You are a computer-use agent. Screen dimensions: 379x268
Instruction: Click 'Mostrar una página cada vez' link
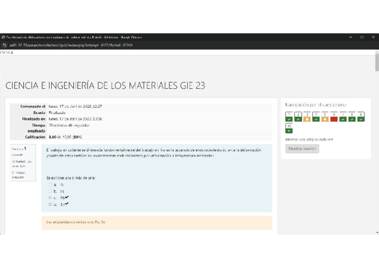point(309,140)
